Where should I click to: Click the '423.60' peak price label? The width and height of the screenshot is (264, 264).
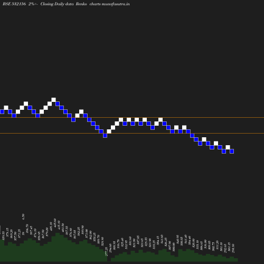[55, 223]
